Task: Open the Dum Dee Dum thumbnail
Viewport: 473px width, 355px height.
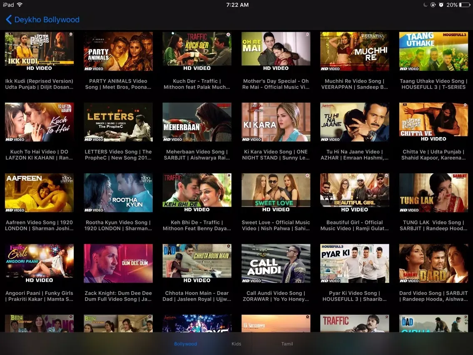Action: pyautogui.click(x=118, y=263)
